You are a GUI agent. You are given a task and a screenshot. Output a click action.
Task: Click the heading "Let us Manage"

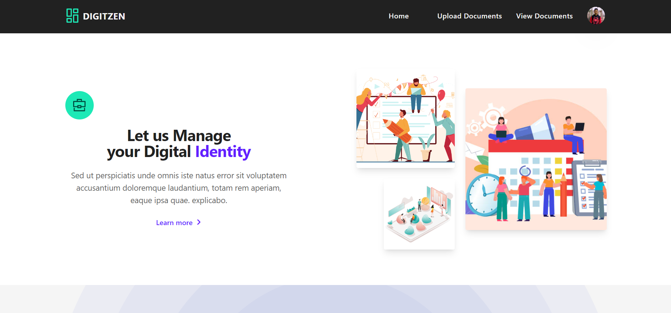179,136
